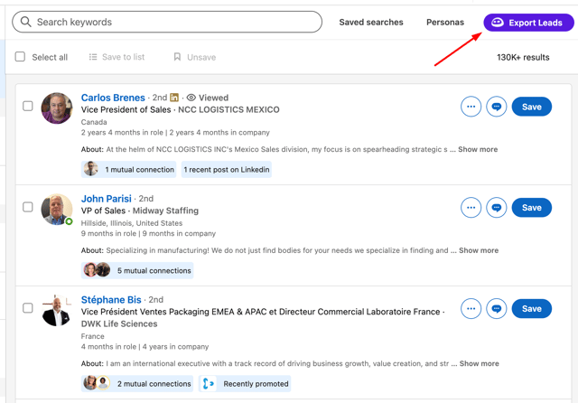Message Stéphane Bis via chat icon
This screenshot has width=578, height=403.
(x=496, y=309)
